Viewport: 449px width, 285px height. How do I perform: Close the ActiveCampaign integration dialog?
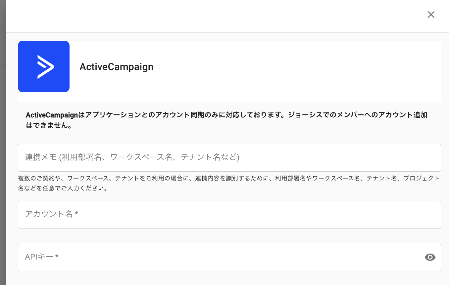click(431, 15)
